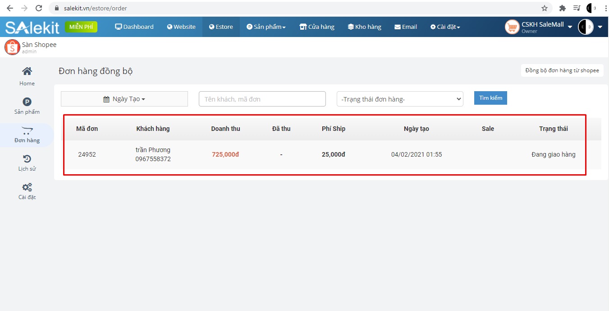Focus the Tên khách, mã đơn field
Viewport: 609px width, 311px height.
[x=262, y=99]
